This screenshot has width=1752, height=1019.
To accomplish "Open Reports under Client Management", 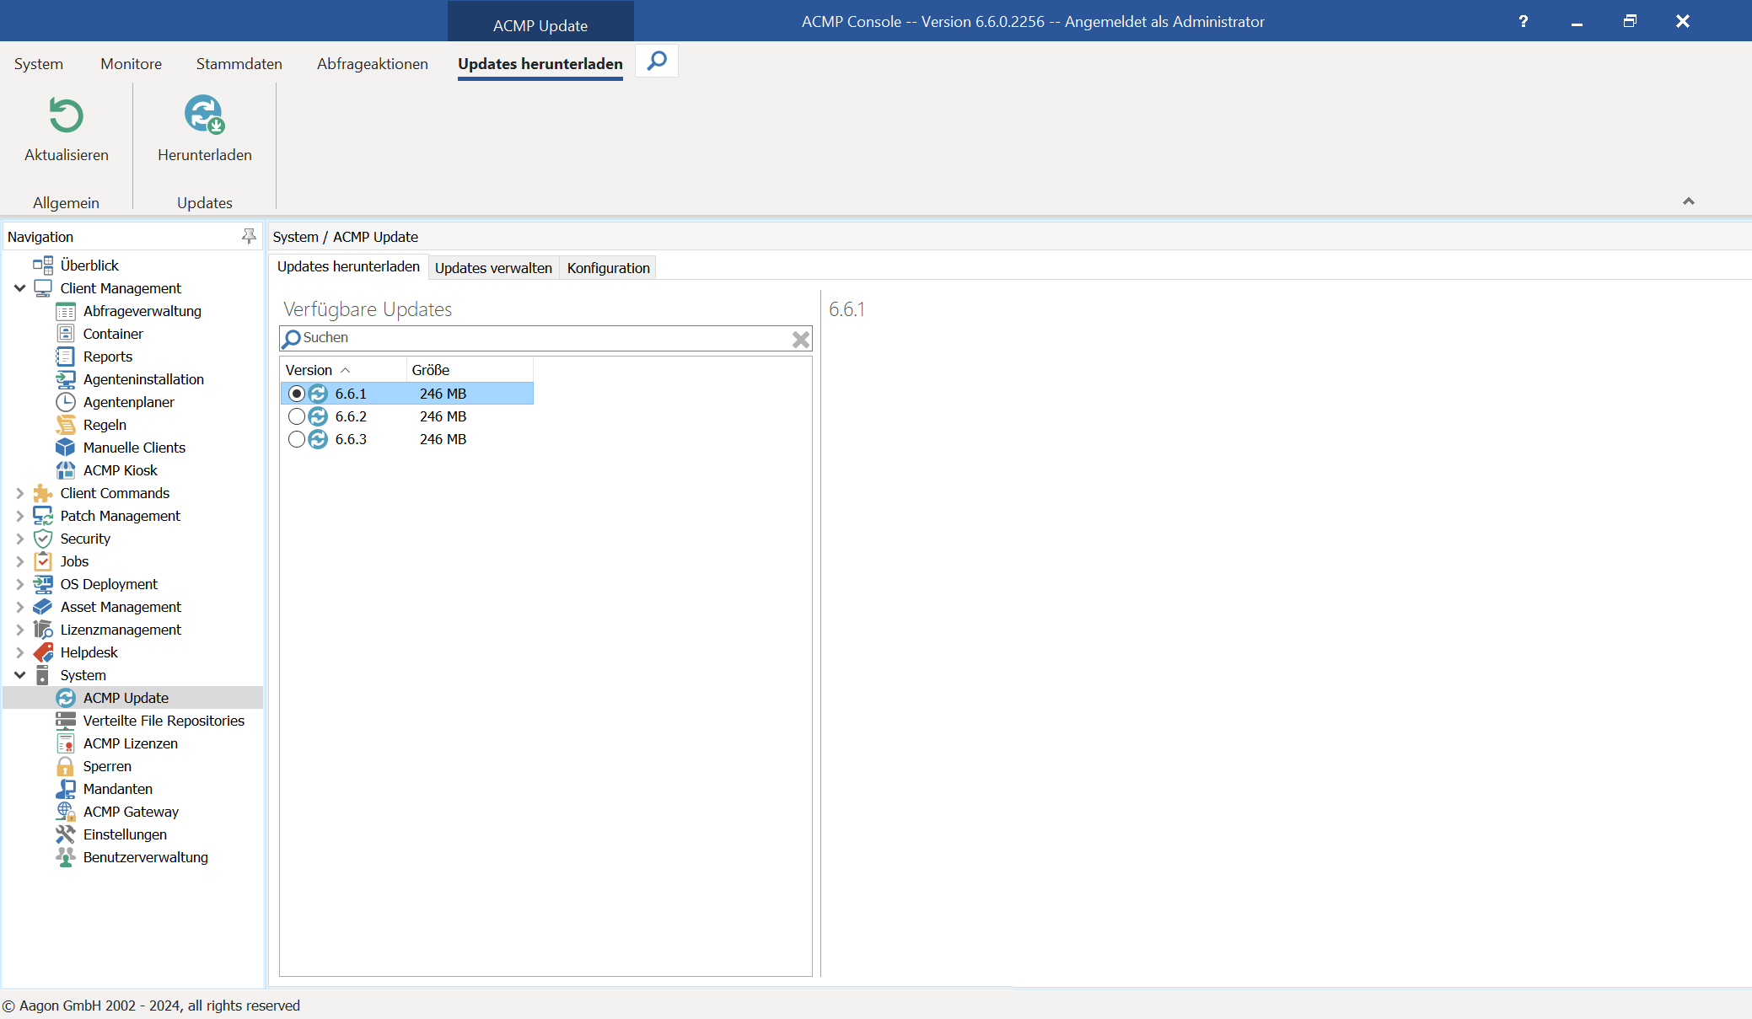I will tap(107, 356).
